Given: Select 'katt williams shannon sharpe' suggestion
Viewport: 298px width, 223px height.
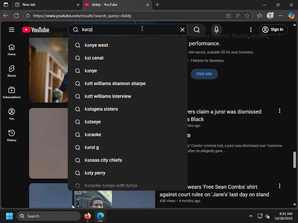Looking at the screenshot, I should click(127, 83).
